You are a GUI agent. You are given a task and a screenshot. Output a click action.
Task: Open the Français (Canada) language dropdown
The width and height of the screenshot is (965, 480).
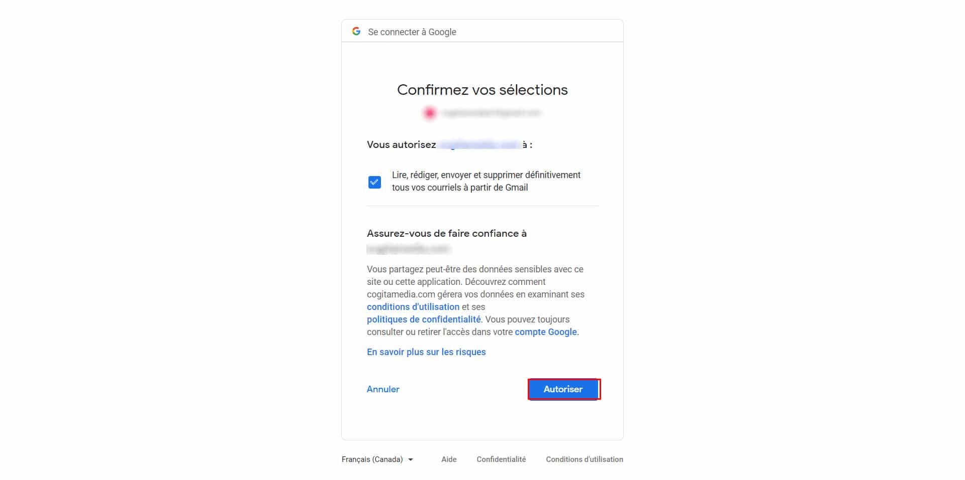pyautogui.click(x=377, y=459)
